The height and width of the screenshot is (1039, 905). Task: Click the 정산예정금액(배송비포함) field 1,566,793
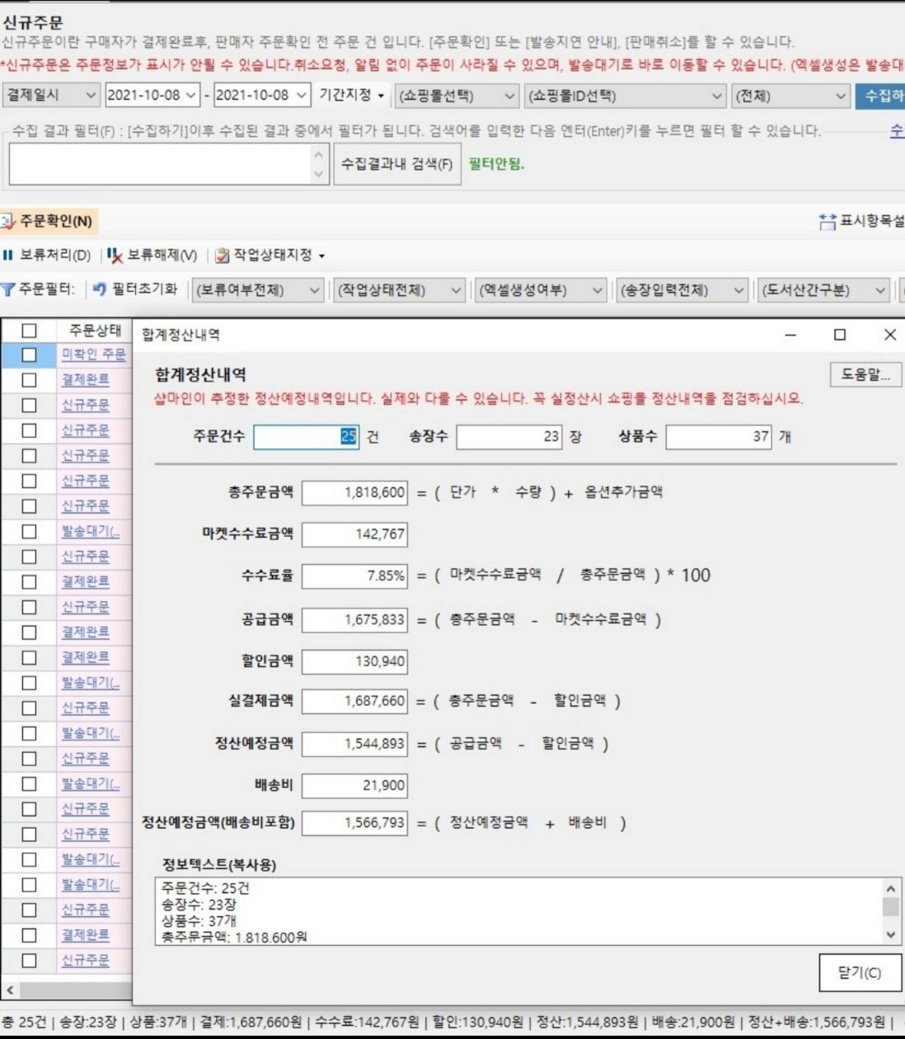pyautogui.click(x=354, y=823)
